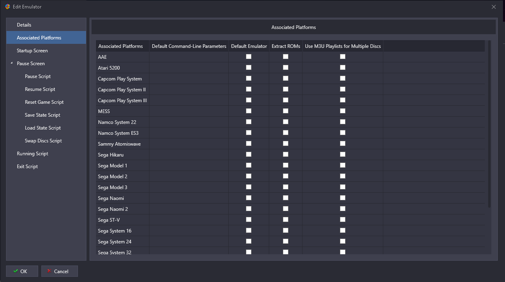505x282 pixels.
Task: Check Extract ROMs for Atari 5200
Action: point(286,68)
